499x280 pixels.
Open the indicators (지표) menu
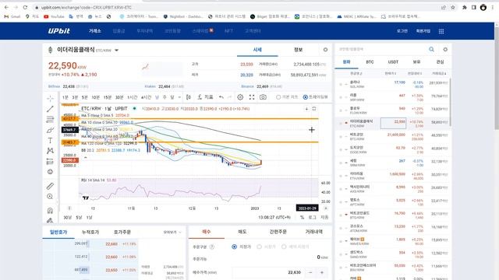click(205, 97)
